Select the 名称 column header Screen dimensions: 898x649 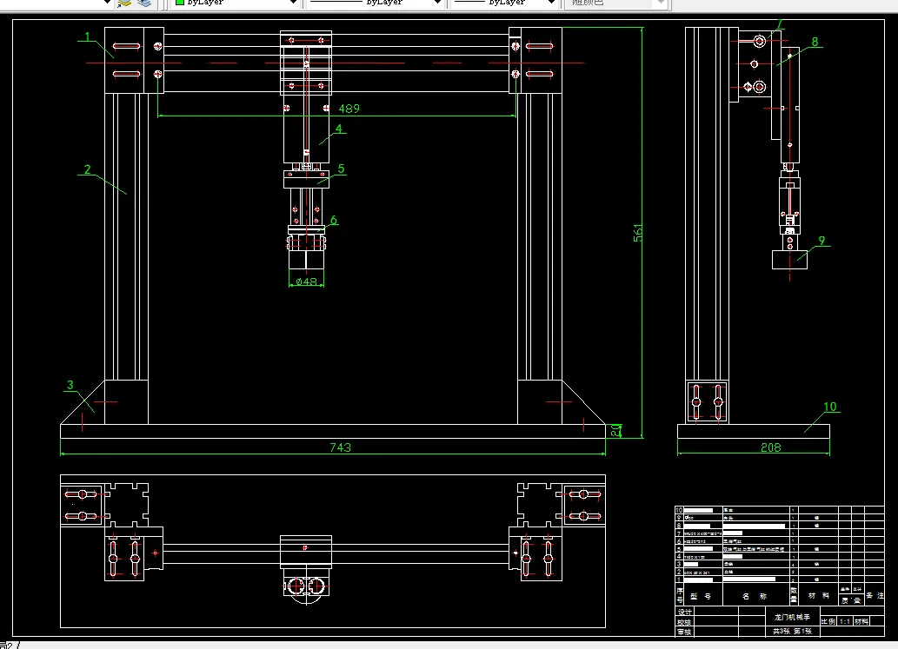[x=755, y=596]
